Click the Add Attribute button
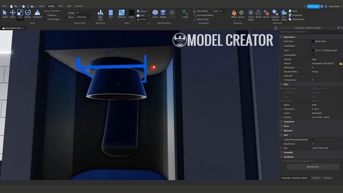Viewport: 343px width, 193px height. tap(313, 167)
